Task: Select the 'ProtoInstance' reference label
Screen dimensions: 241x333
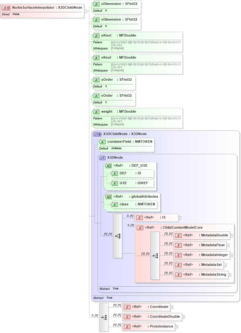Action: pyautogui.click(x=161, y=327)
